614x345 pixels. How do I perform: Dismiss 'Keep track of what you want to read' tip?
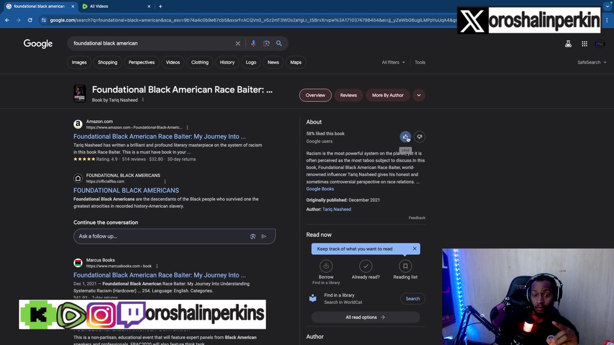click(414, 249)
